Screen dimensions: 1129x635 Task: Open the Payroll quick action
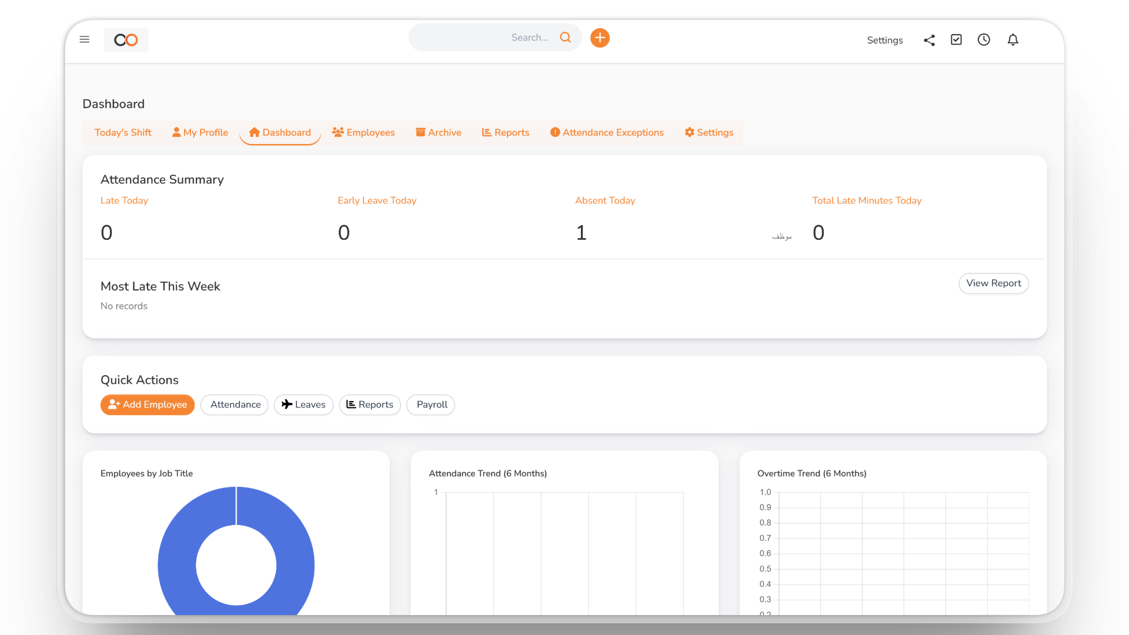(x=430, y=405)
